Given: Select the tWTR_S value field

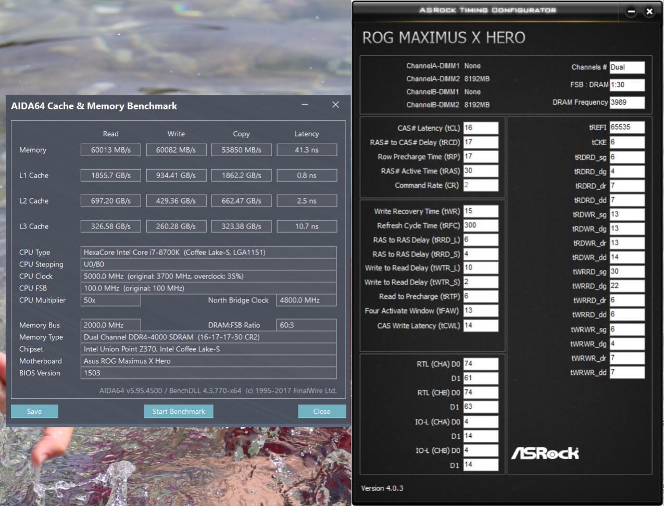Looking at the screenshot, I should (x=481, y=282).
